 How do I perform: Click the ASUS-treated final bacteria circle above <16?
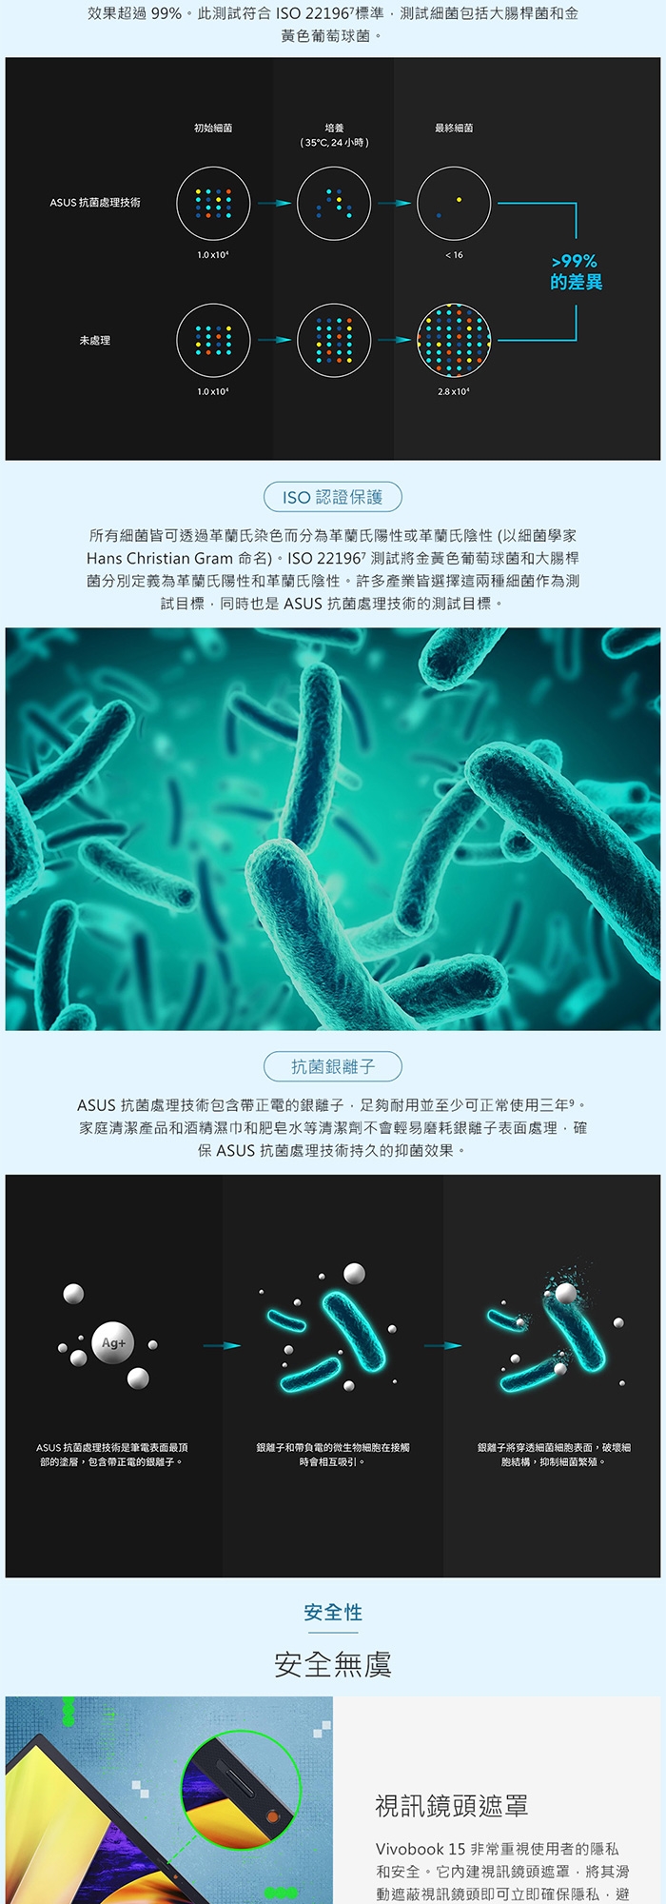454,203
